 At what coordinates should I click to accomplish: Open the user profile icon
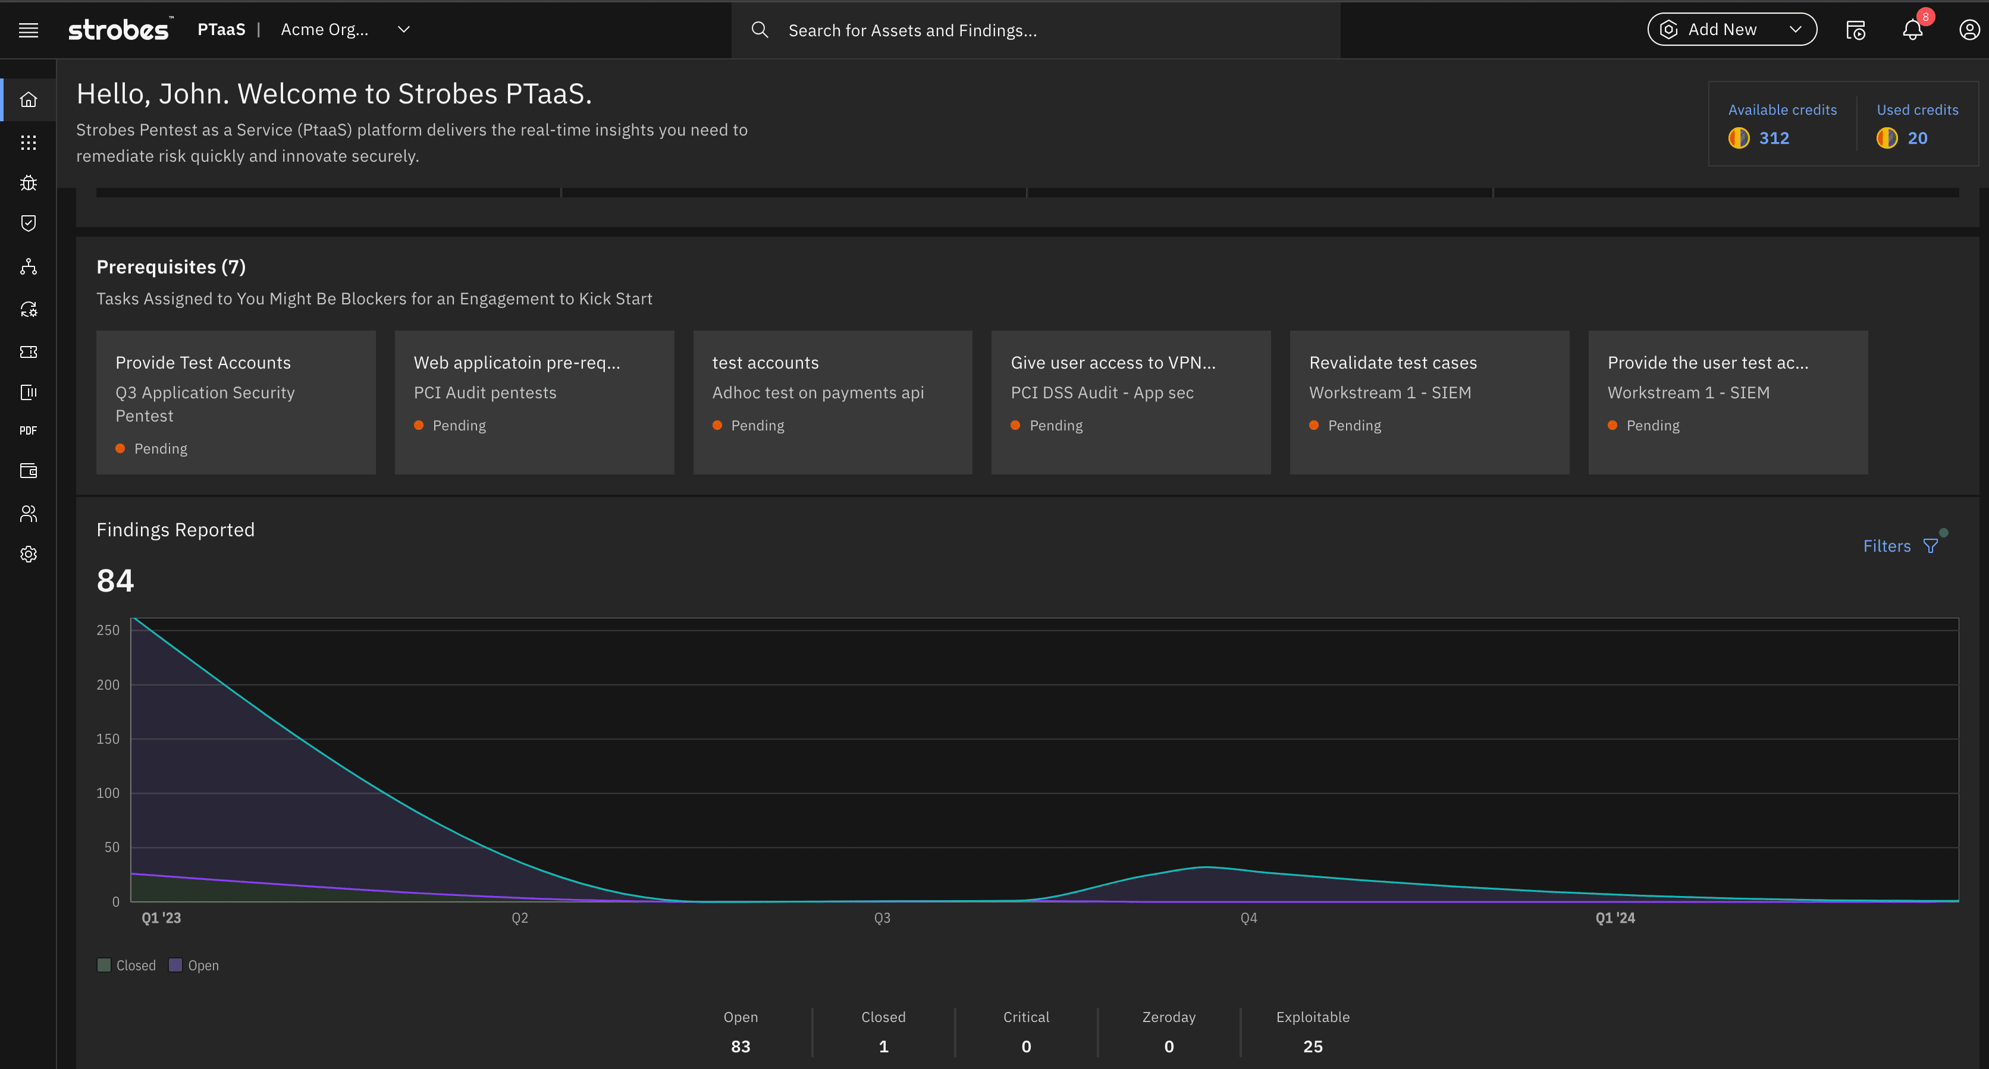1969,30
